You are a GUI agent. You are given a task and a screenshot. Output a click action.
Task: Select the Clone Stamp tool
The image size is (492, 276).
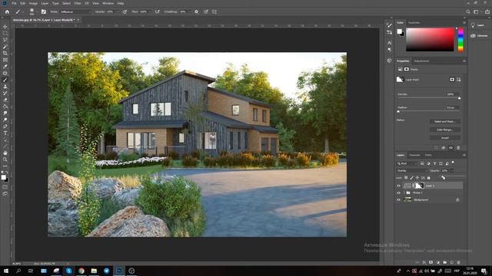point(5,87)
